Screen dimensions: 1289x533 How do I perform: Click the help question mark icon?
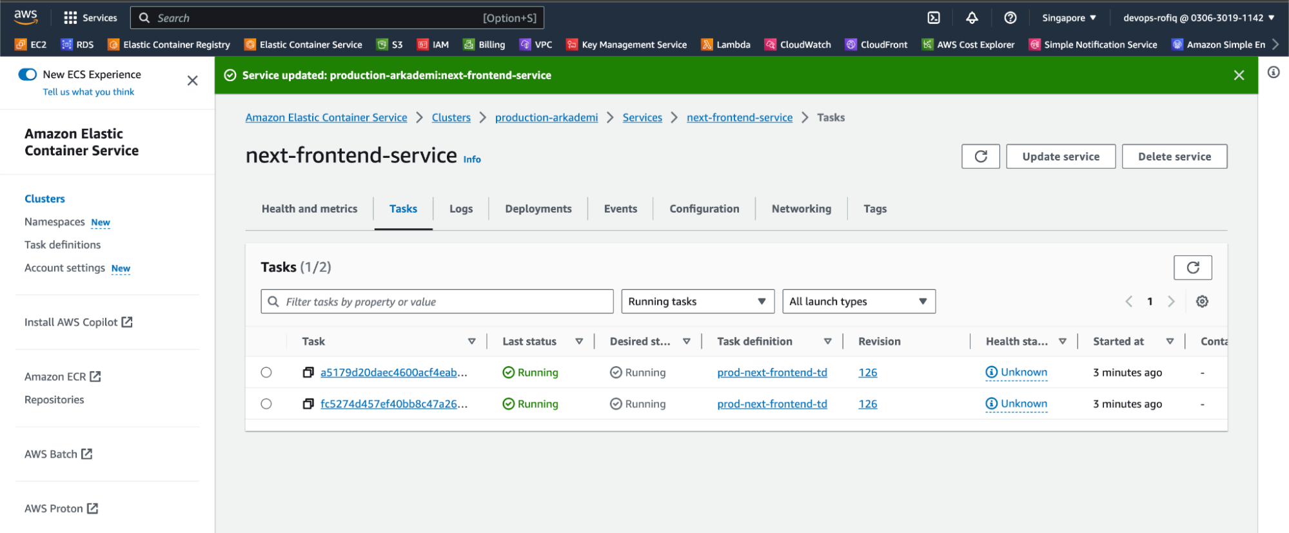click(1010, 18)
